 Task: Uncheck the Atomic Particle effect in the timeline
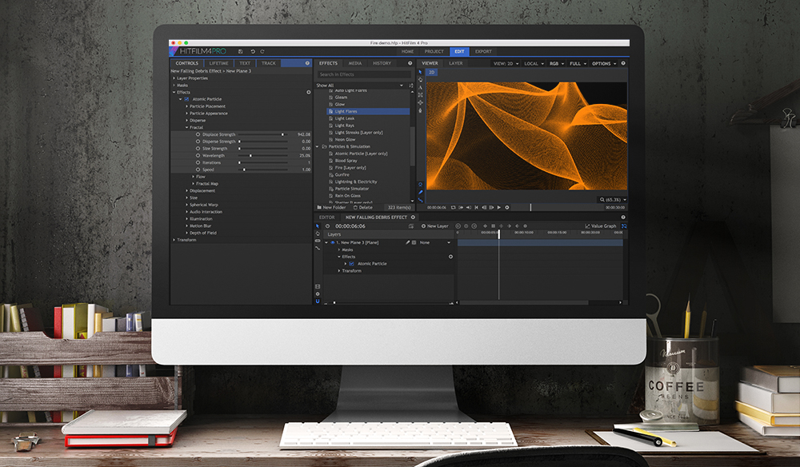tap(351, 264)
